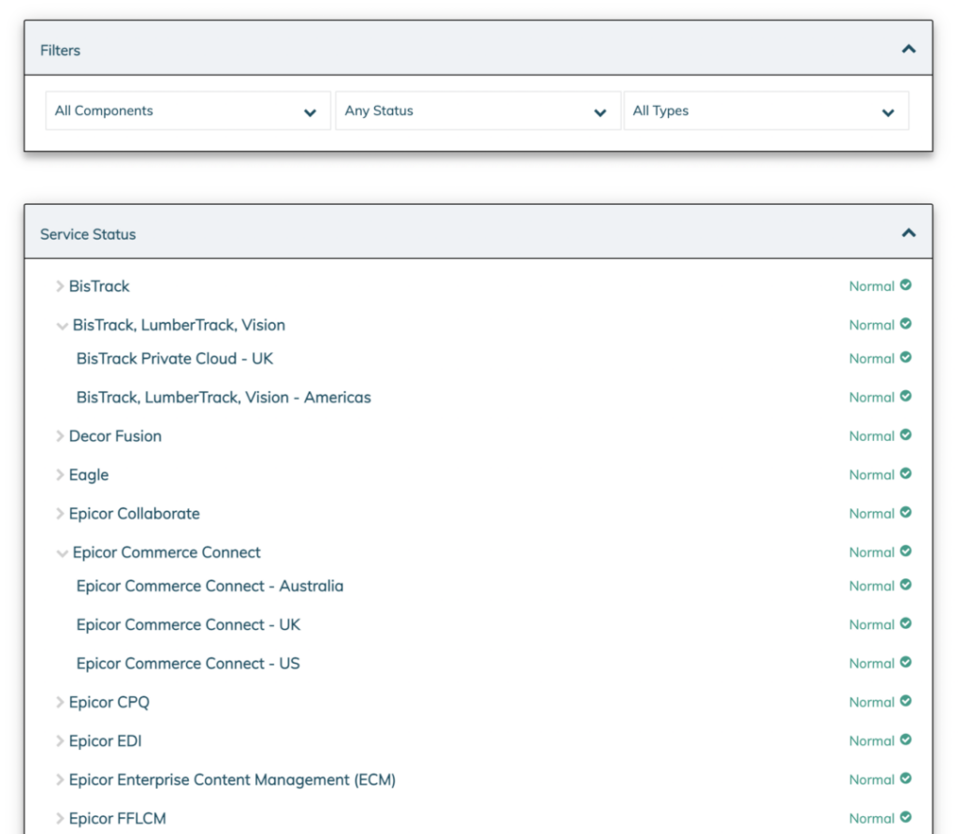This screenshot has width=958, height=834.
Task: Open the All Types dropdown
Action: (x=767, y=110)
